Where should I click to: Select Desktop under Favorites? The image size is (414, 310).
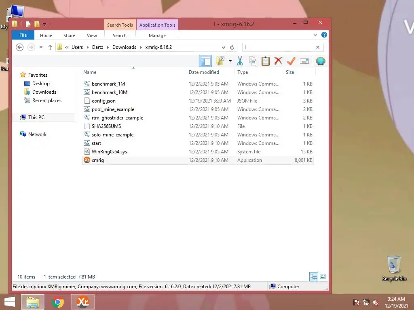tap(41, 83)
